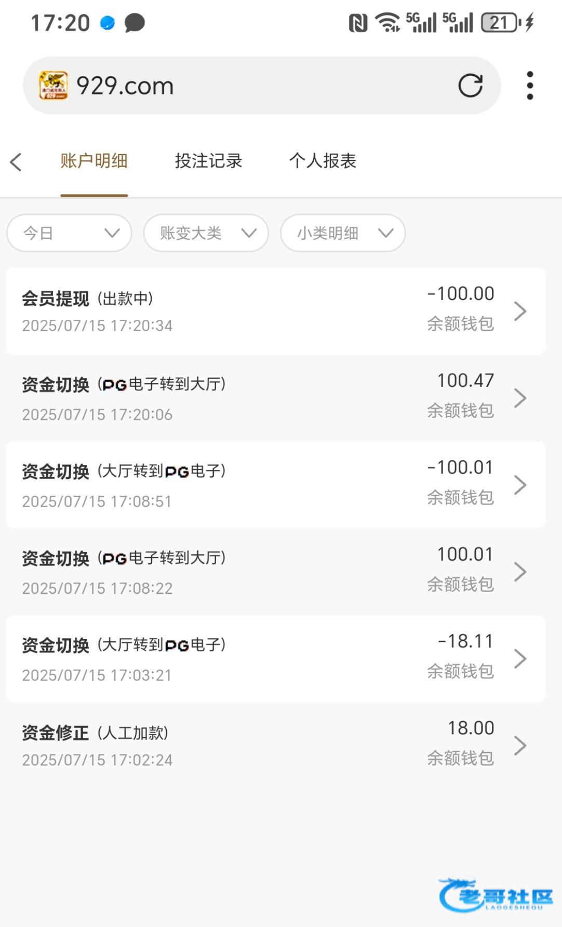Open the three-dot browser menu

[x=529, y=86]
